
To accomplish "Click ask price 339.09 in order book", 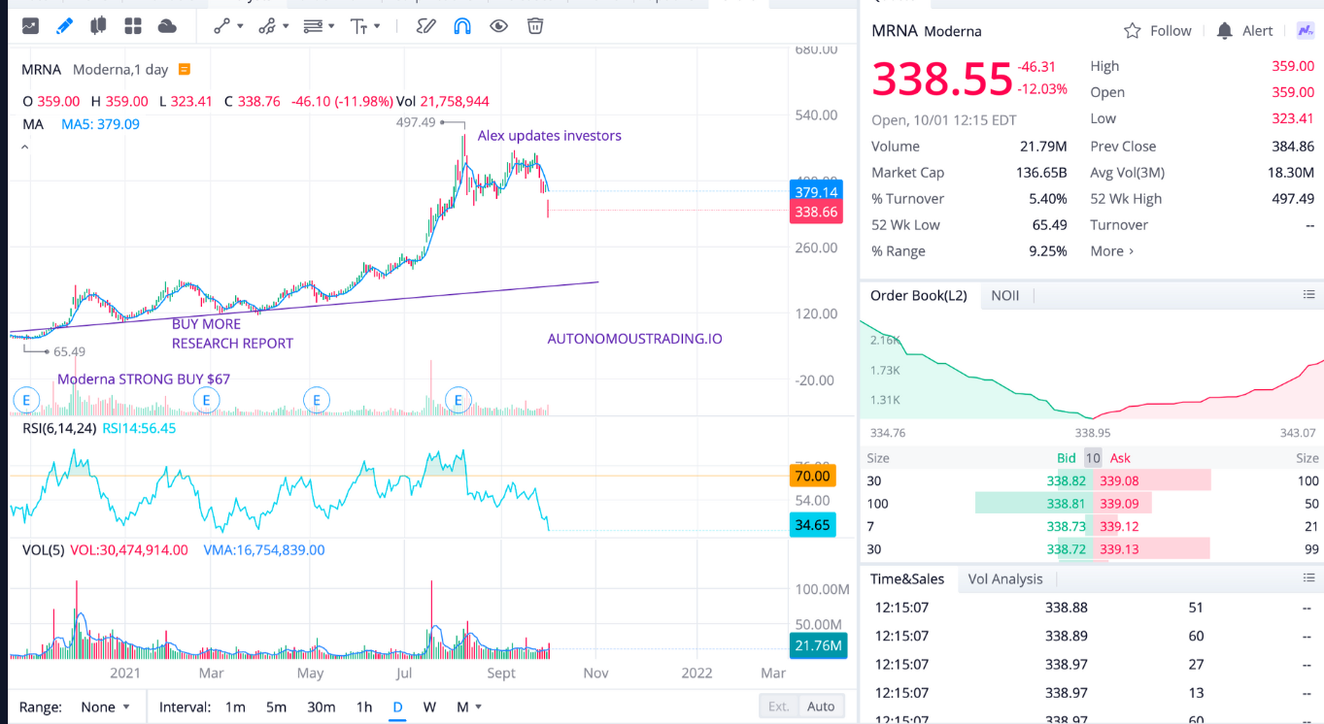I will (x=1120, y=503).
